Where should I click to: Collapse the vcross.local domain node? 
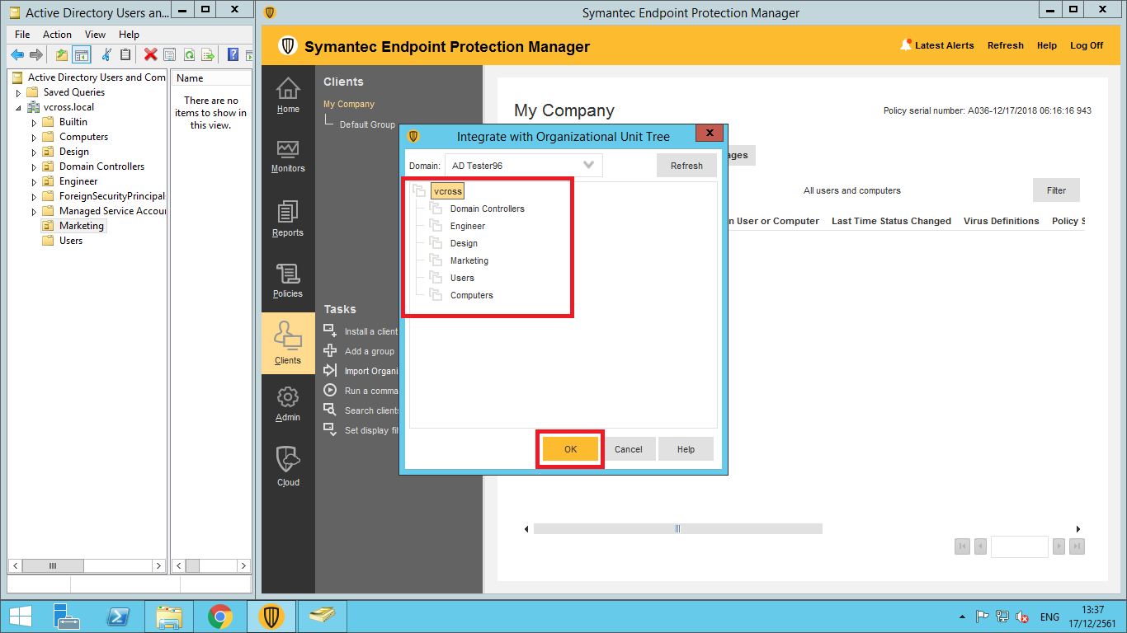point(19,107)
